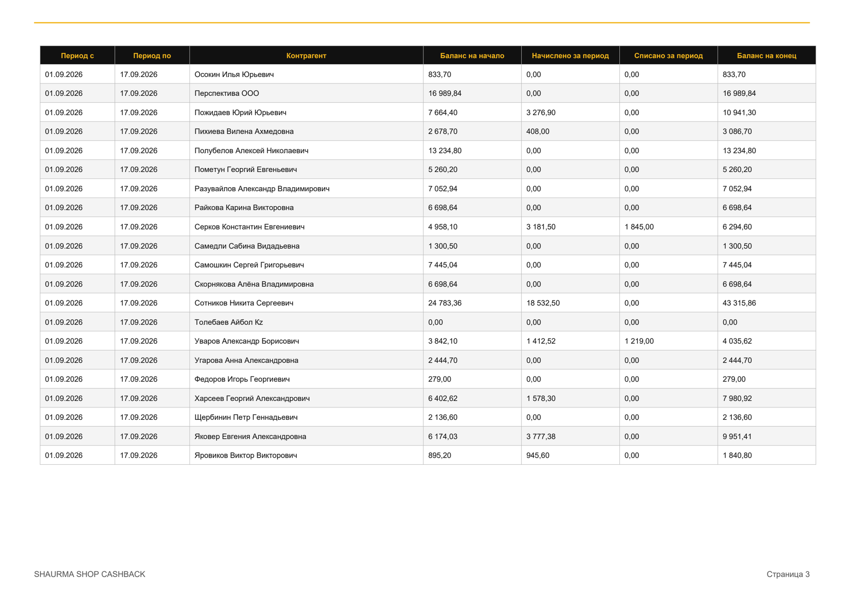Click the 'Страница 3' page label
The height and width of the screenshot is (597, 844).
click(x=788, y=574)
